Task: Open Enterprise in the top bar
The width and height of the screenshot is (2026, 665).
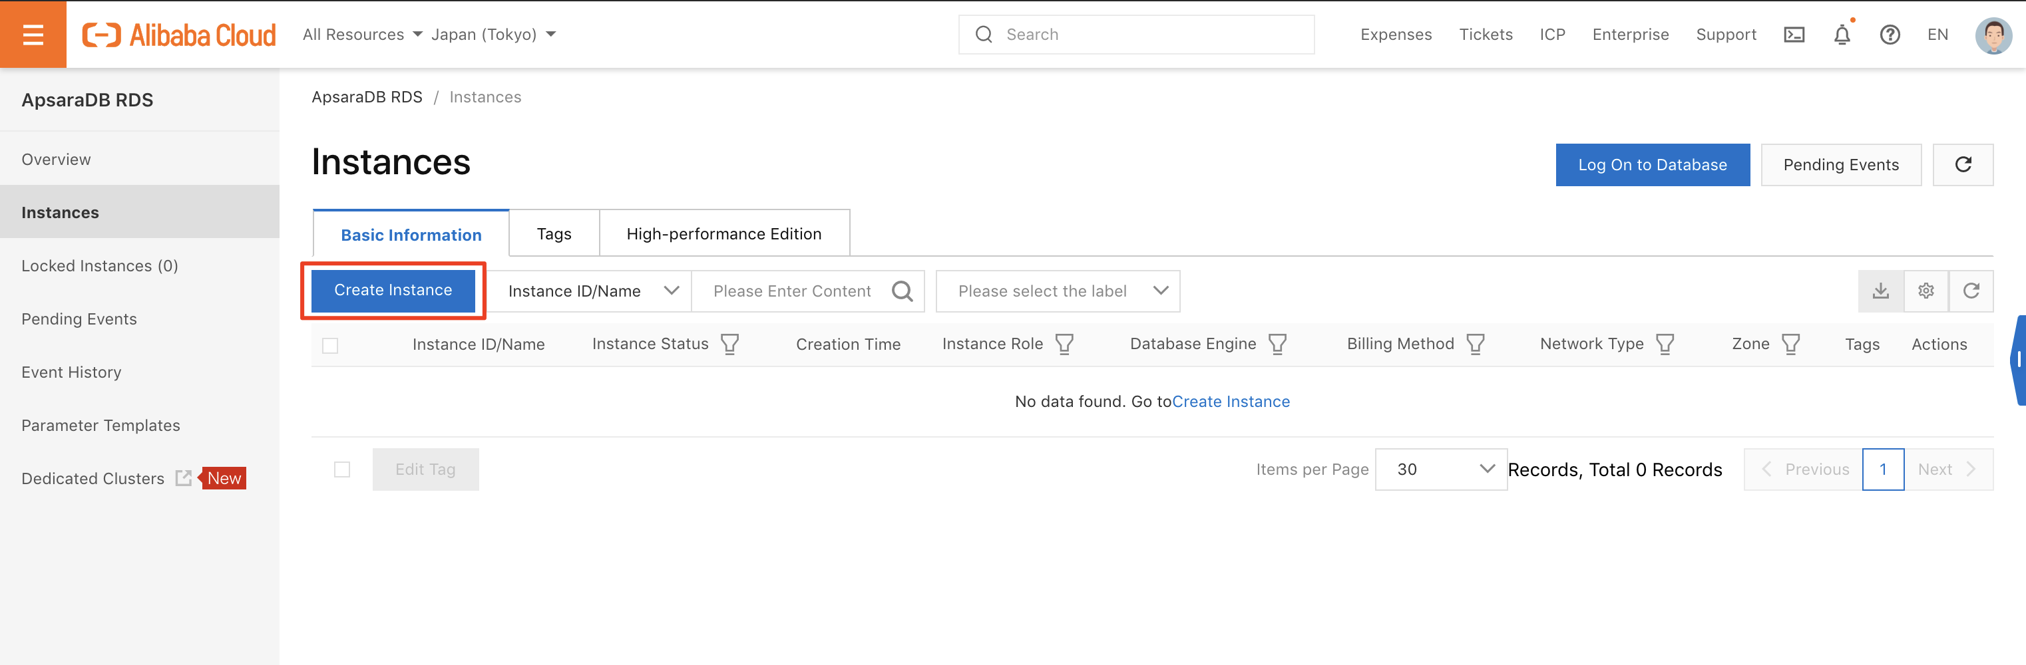Action: [1631, 35]
